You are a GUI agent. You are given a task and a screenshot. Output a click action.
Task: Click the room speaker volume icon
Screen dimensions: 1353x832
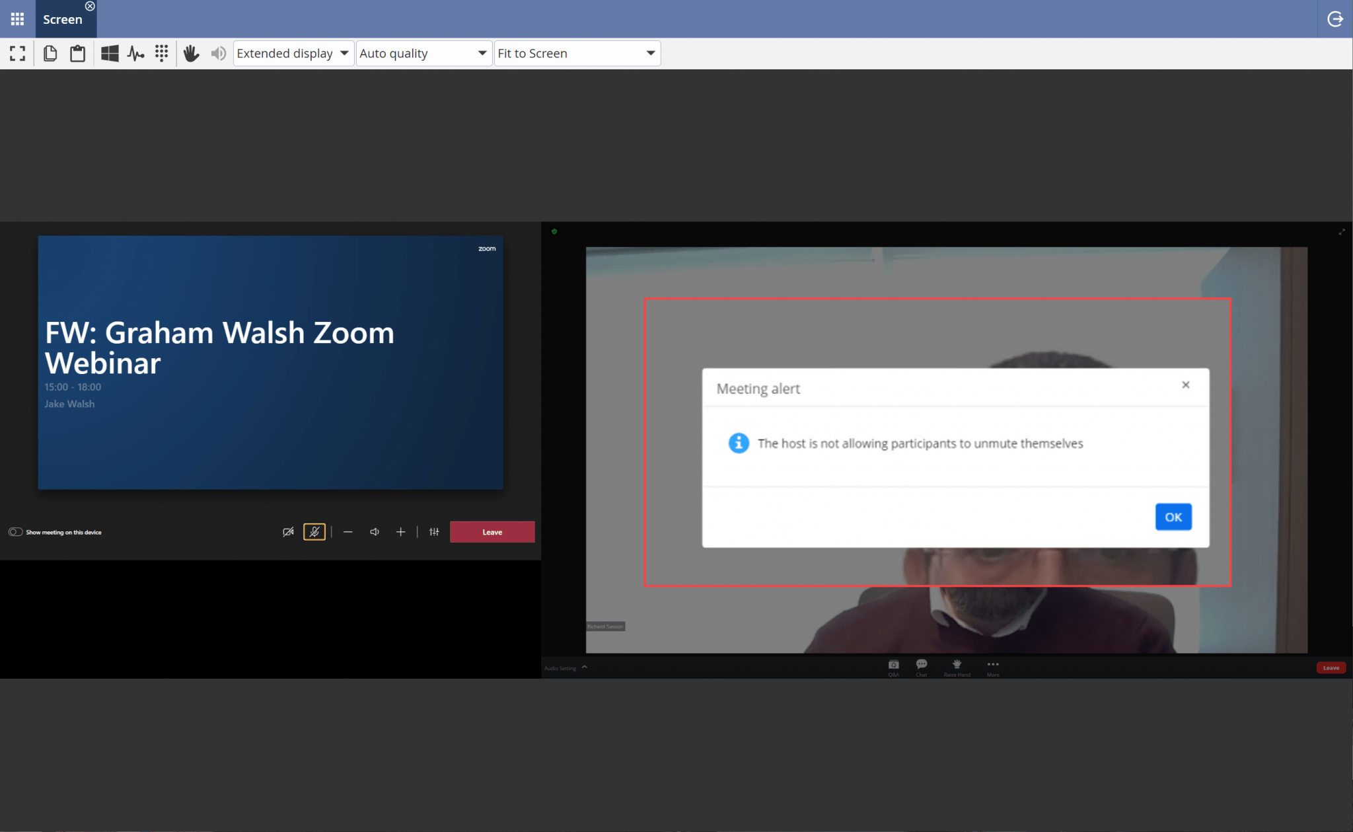(x=375, y=532)
